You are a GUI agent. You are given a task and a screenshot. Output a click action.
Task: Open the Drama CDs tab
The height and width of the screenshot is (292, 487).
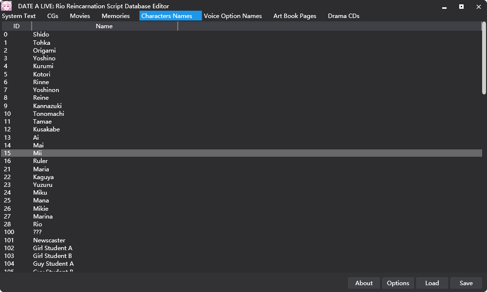(x=343, y=16)
